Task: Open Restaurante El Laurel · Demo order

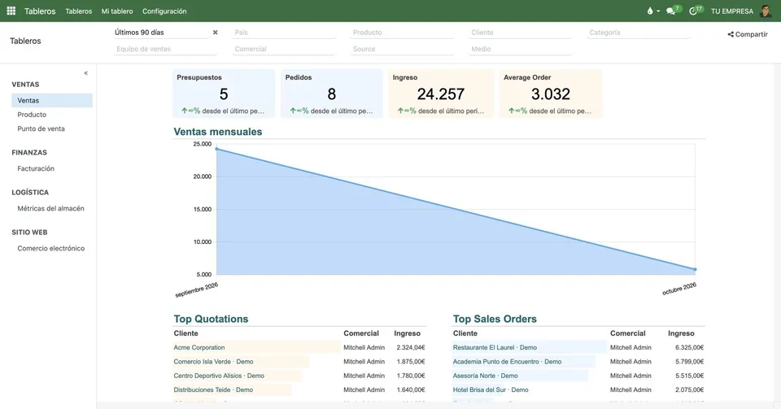Action: pyautogui.click(x=495, y=348)
